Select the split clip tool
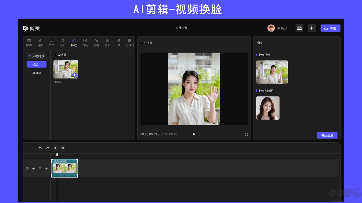The width and height of the screenshot is (362, 203). pyautogui.click(x=55, y=148)
